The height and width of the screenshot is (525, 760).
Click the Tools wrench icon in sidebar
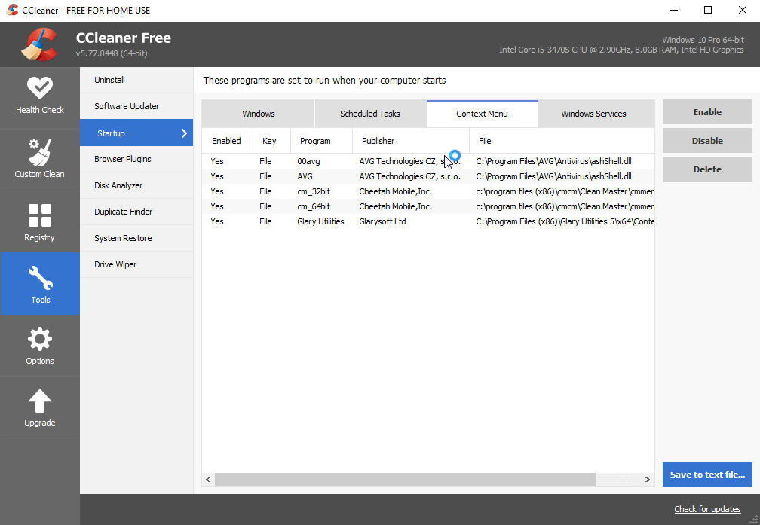(39, 277)
